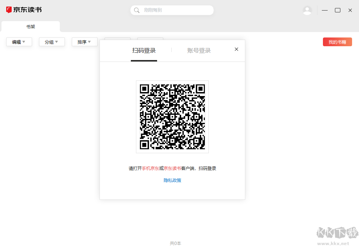Click the 共0本 book count text
This screenshot has width=359, height=246.
coord(175,243)
